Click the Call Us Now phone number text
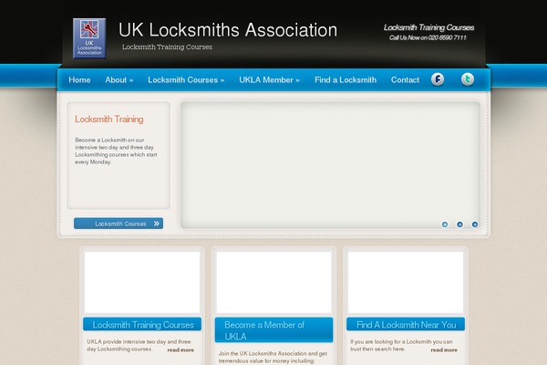Viewport: 547px width, 365px height. pyautogui.click(x=428, y=37)
